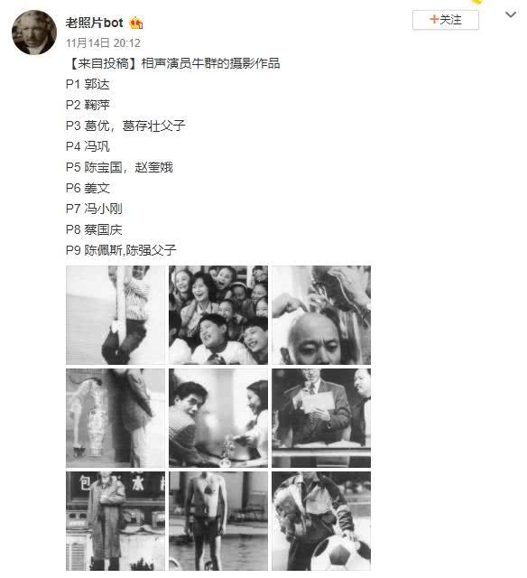Click the post title 相声演员牛群的摄影作品
This screenshot has width=527, height=578.
pyautogui.click(x=210, y=64)
